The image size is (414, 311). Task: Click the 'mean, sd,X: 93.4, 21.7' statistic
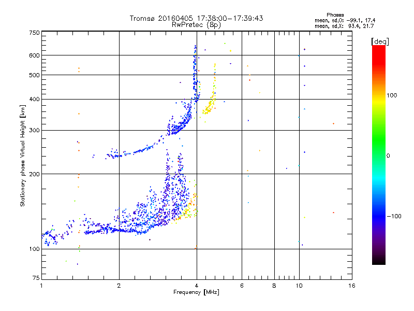(344, 26)
